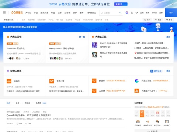
Task: Click the 云原生 category icon
Action: coord(9,81)
